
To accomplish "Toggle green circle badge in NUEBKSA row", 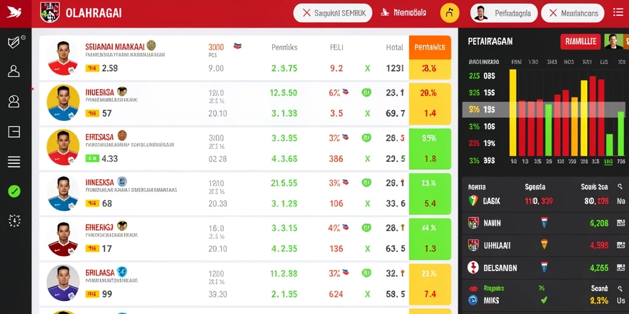I will tap(366, 93).
